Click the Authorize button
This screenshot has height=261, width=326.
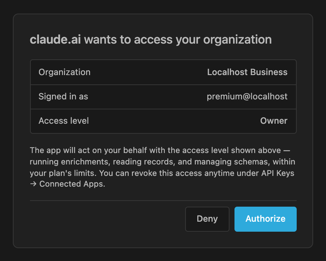(x=266, y=219)
